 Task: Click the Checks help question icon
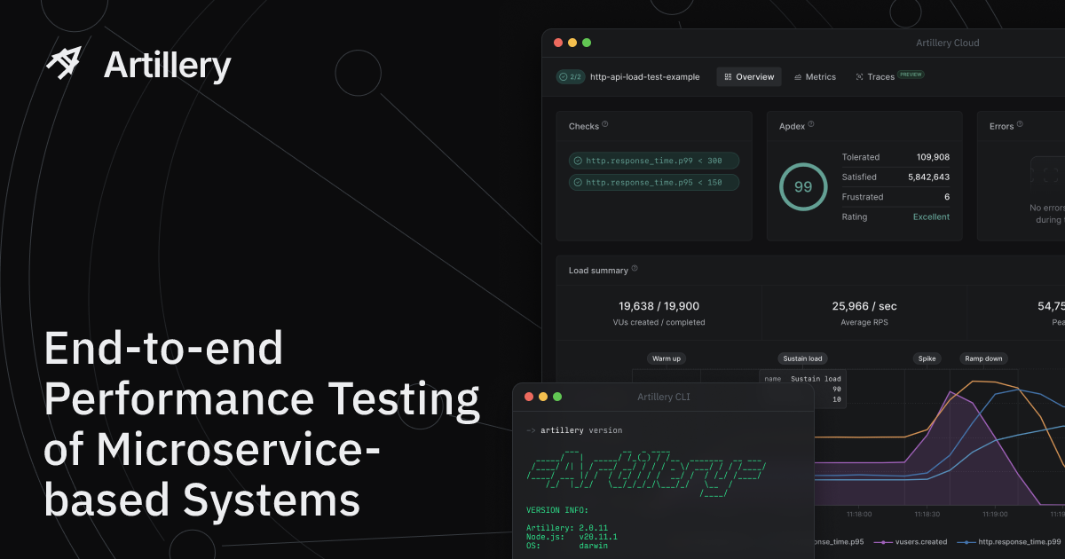click(x=604, y=124)
